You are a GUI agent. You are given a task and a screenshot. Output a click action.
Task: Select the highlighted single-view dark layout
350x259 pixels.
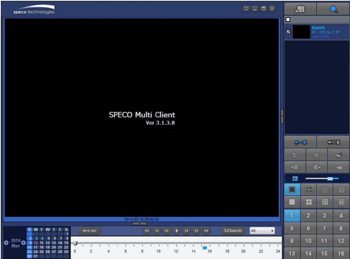[x=292, y=189]
